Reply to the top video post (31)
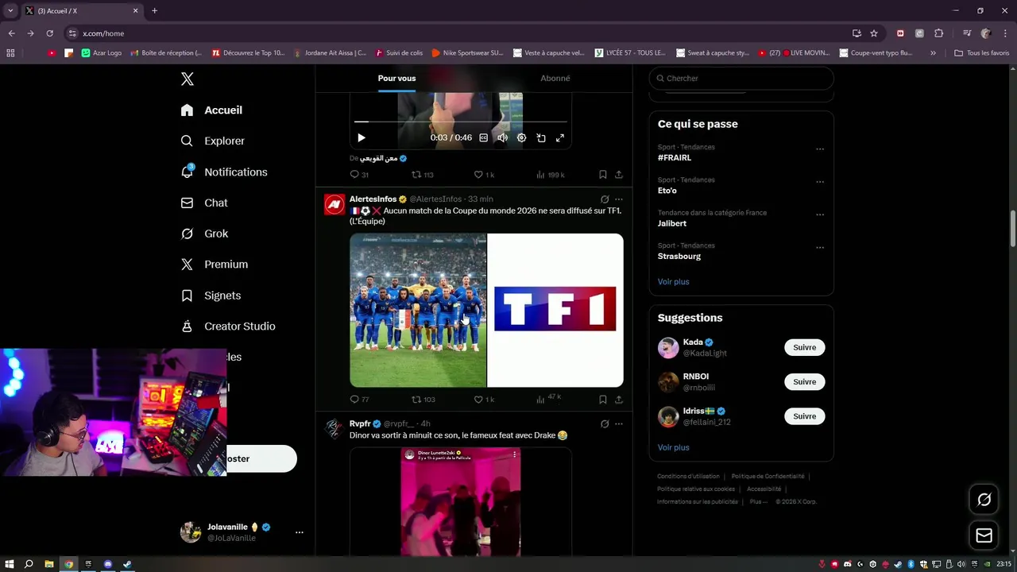This screenshot has height=572, width=1017. pos(359,175)
